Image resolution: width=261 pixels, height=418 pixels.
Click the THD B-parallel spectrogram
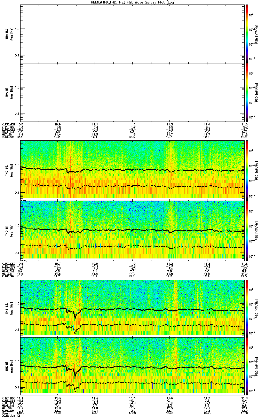point(132,231)
